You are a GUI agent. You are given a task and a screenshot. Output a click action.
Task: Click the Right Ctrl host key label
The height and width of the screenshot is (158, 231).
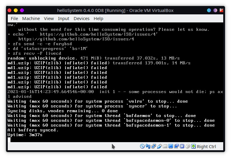206,147
